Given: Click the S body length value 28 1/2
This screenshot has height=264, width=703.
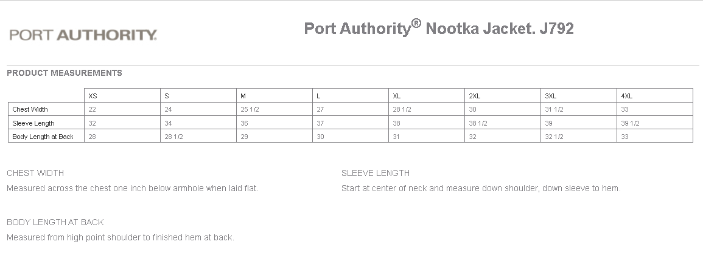Looking at the screenshot, I should (173, 137).
